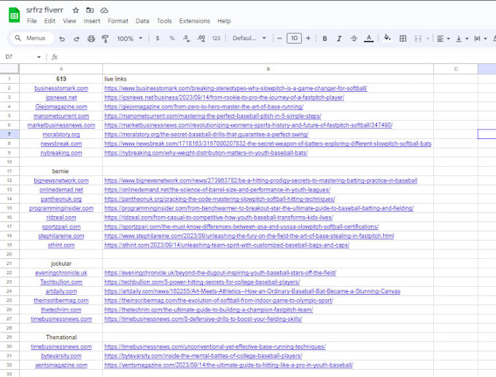This screenshot has width=496, height=377.
Task: Format as currency with dollar icon
Action: click(x=158, y=38)
